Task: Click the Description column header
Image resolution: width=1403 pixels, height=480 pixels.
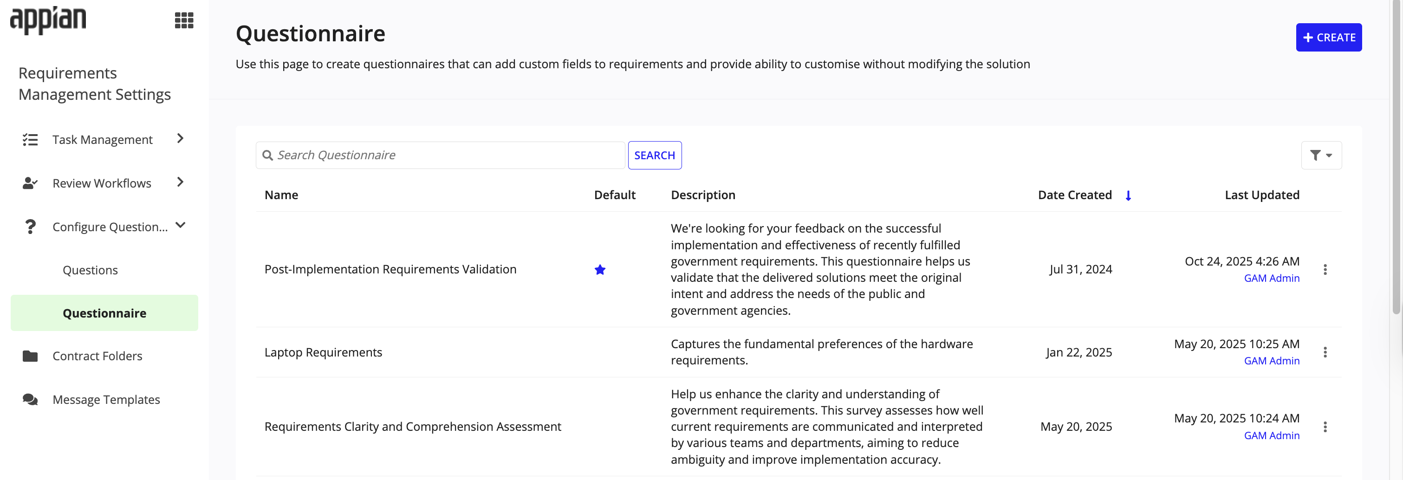Action: click(703, 195)
